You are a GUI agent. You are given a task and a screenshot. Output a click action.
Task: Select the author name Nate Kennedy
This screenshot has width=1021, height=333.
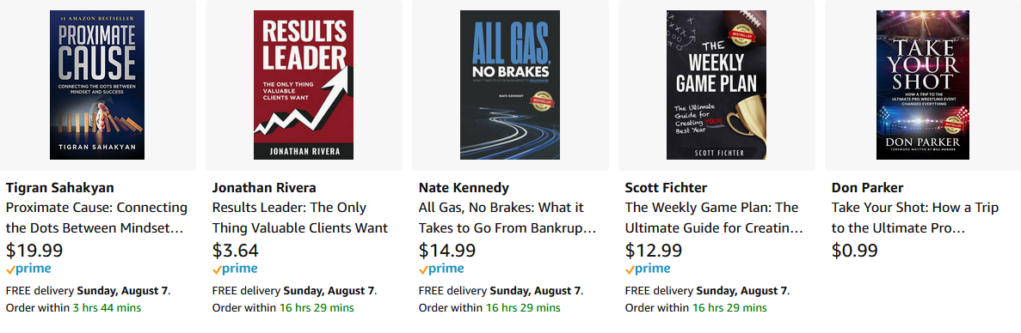pos(464,188)
